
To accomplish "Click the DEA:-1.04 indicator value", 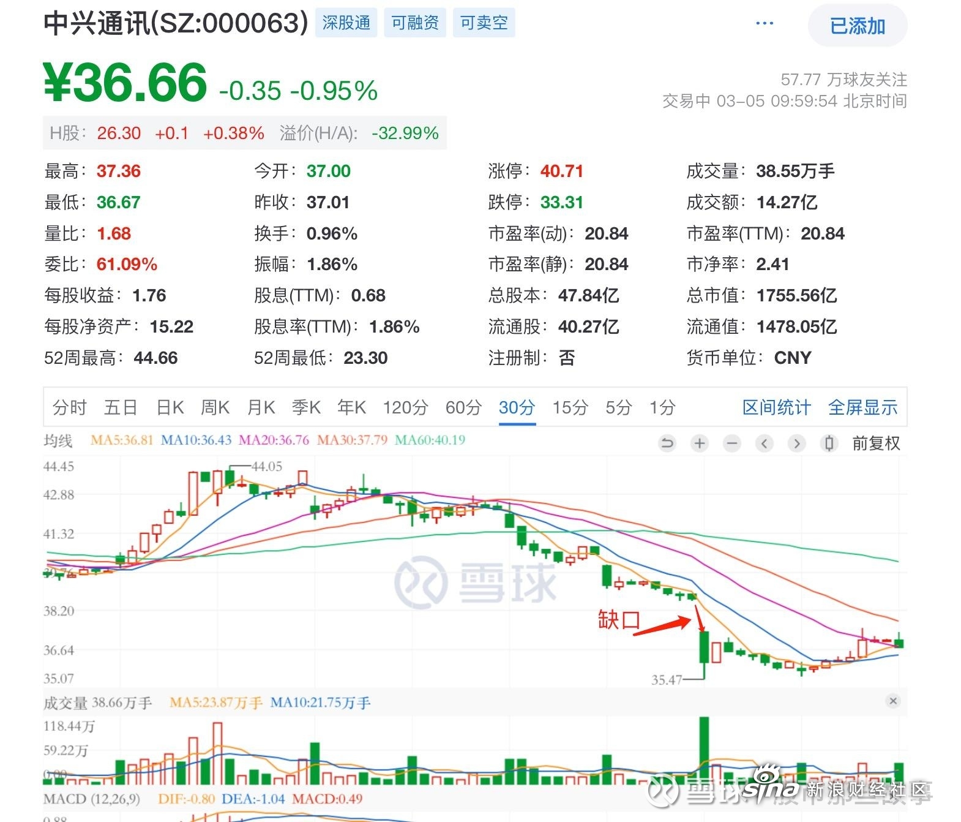I will tap(253, 799).
